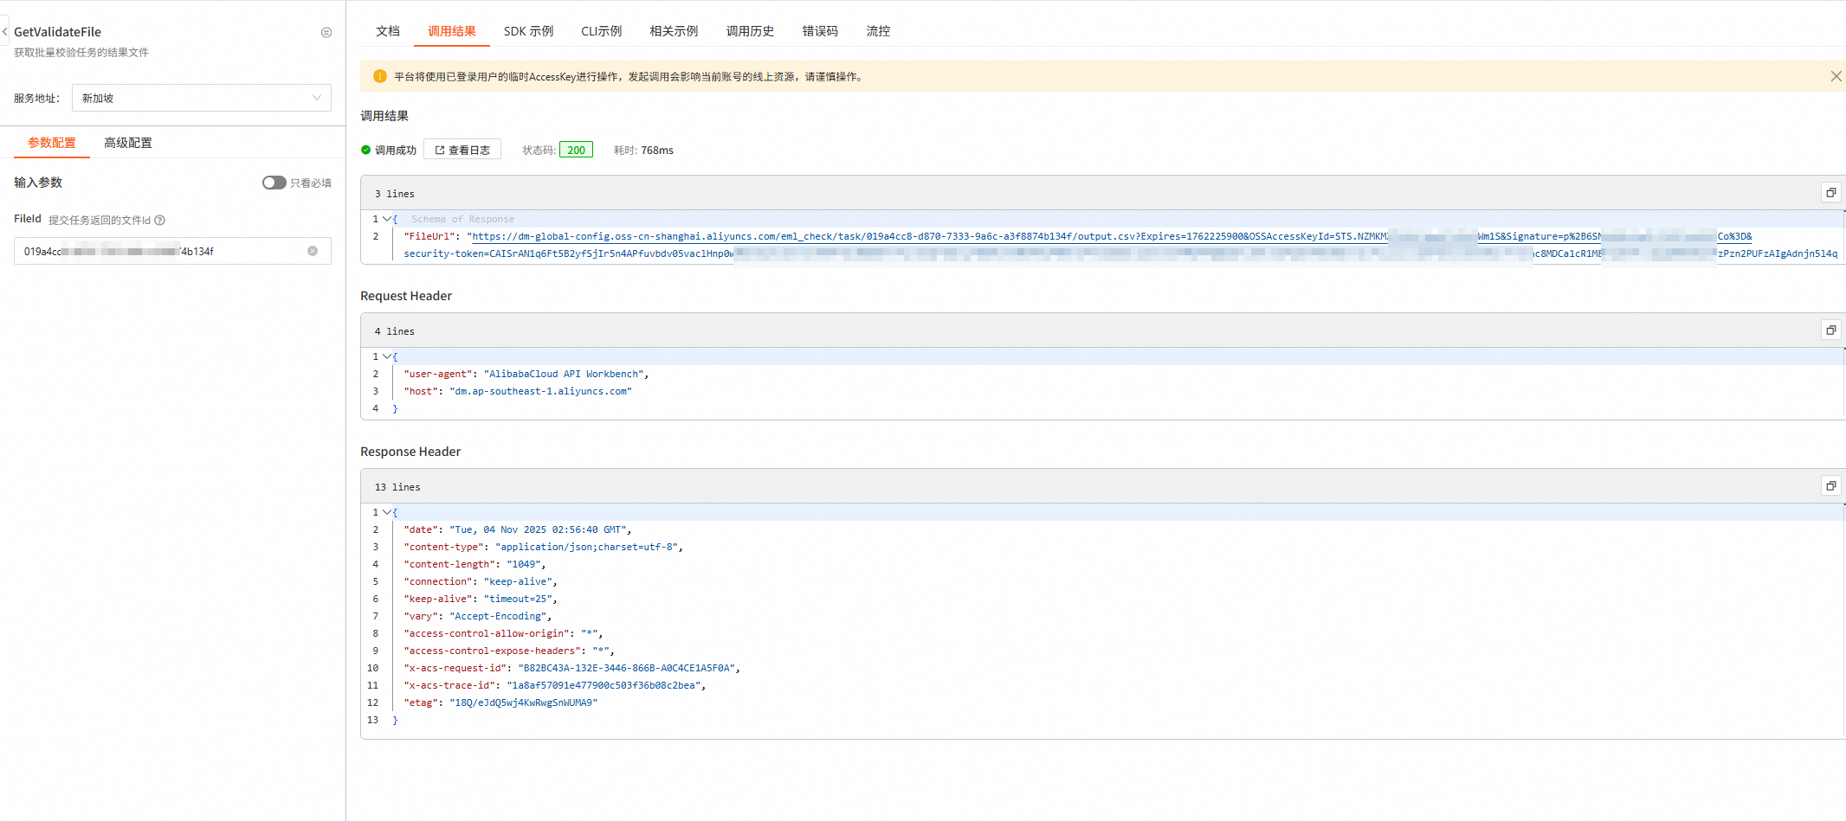Viewport: 1846px width, 821px height.
Task: Click the status code 200 badge
Action: [577, 150]
